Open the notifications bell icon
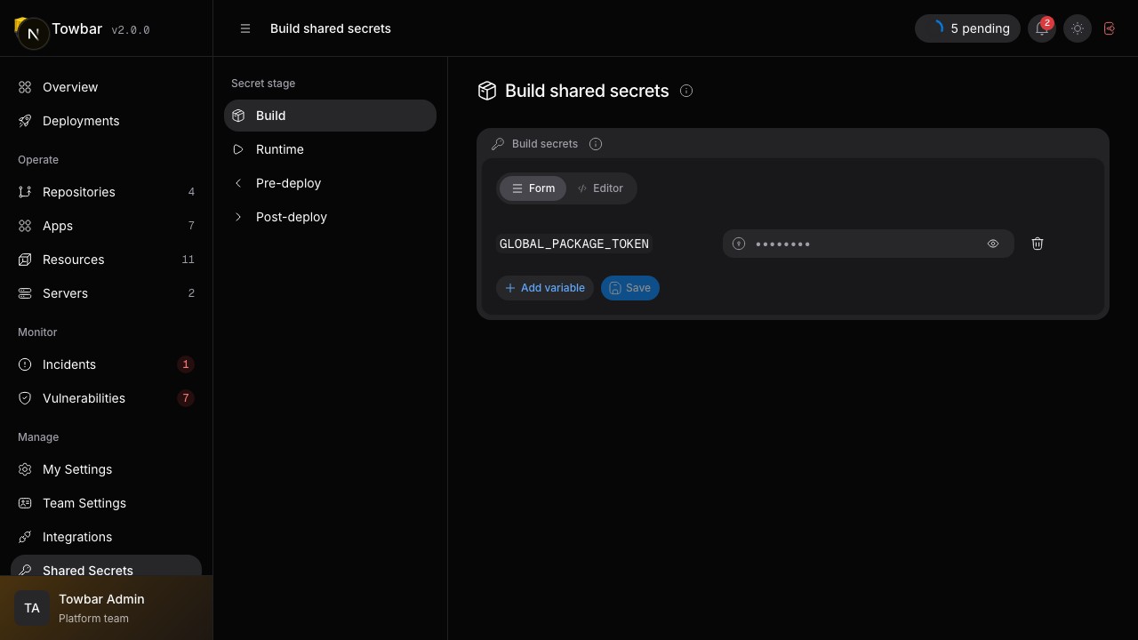 (1042, 28)
